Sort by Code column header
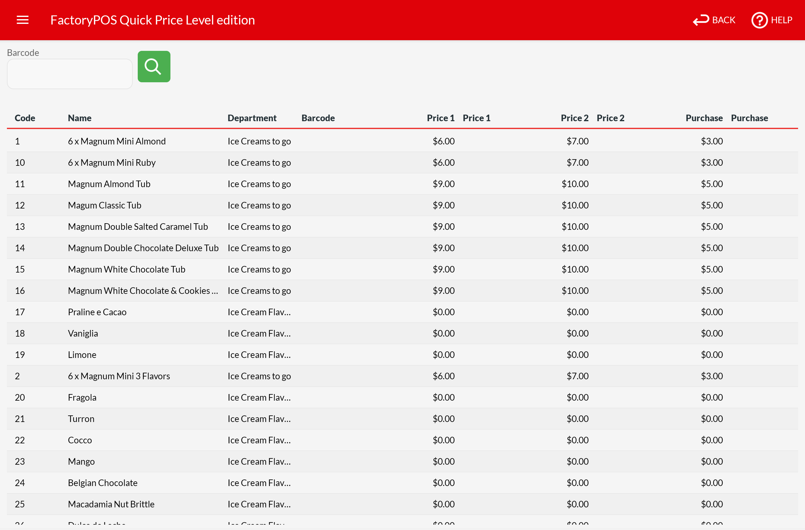Image resolution: width=805 pixels, height=530 pixels. [25, 118]
